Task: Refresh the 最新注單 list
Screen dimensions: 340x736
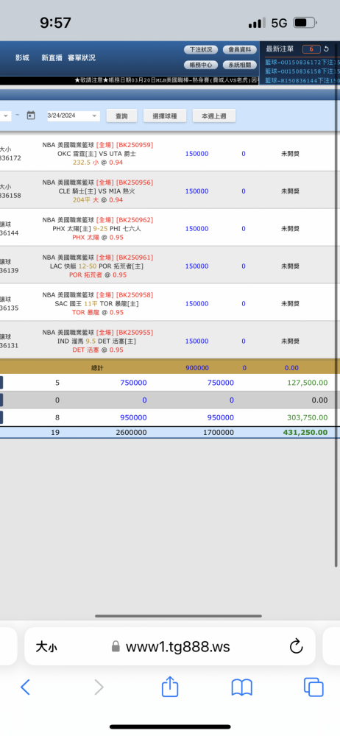Action: point(326,49)
